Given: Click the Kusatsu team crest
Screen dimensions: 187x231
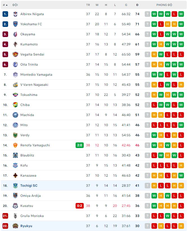Looking at the screenshot, I should (15, 206).
